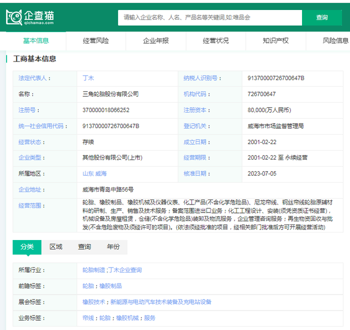Switch to the 查询 sub-tab

click(84, 247)
